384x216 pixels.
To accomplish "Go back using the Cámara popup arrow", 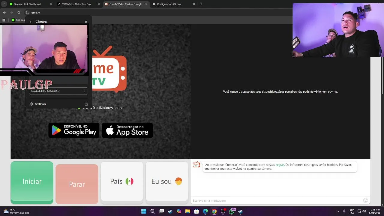I will (x=31, y=22).
